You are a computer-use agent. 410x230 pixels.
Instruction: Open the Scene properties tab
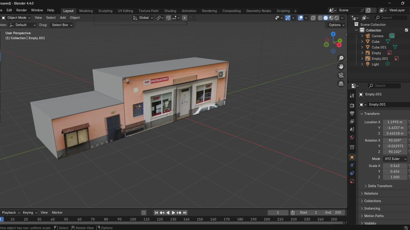click(352, 129)
